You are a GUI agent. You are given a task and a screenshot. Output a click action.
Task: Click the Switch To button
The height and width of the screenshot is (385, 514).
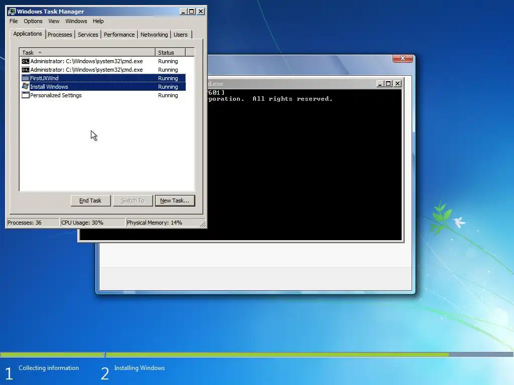coord(133,201)
